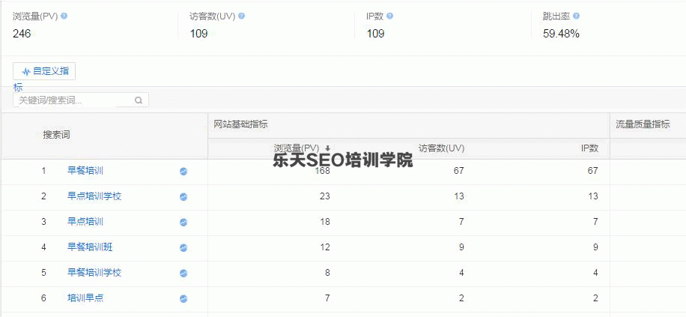Open the 早点培训 search term link
686x317 pixels.
(85, 222)
